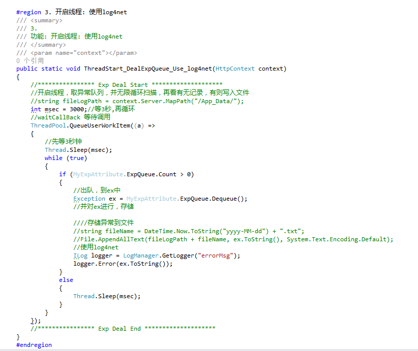Click the '//先等3秒钟' comment
This screenshot has width=418, height=351.
click(x=63, y=141)
